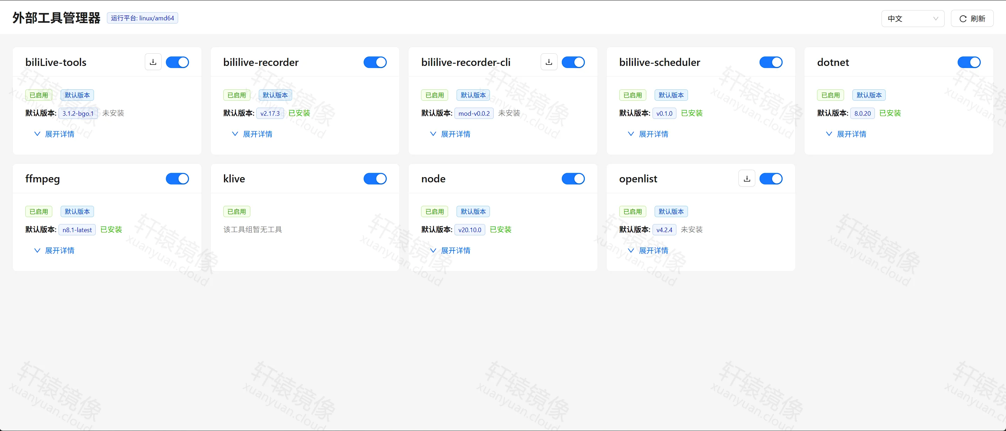Expand details of bililive-recorder-cli

tap(450, 134)
